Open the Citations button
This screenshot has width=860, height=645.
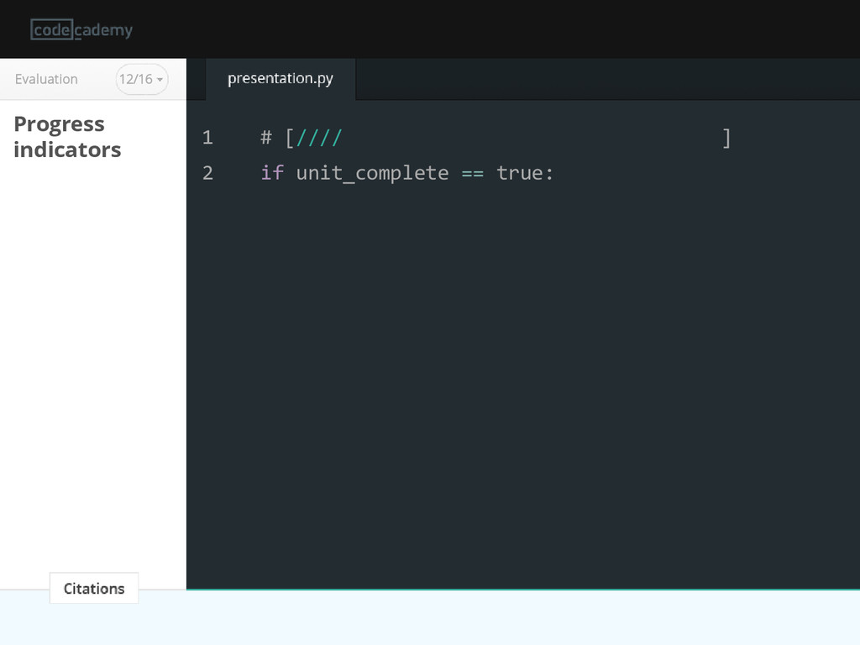tap(94, 588)
